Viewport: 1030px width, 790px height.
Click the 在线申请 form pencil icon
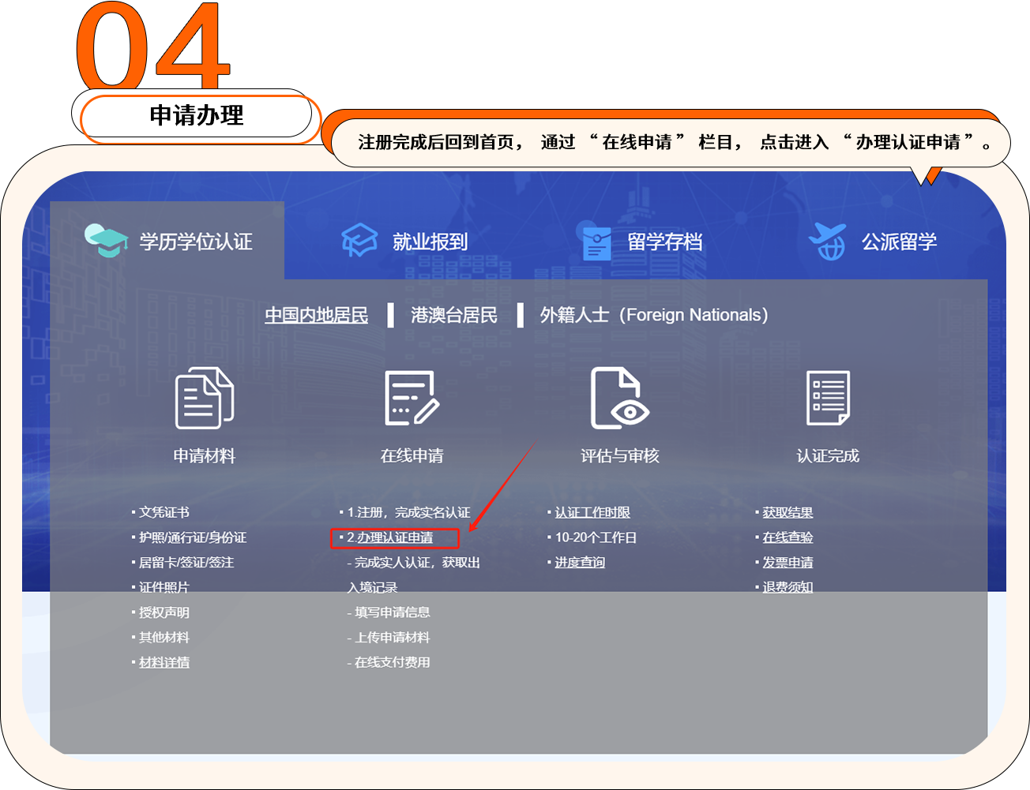(412, 398)
